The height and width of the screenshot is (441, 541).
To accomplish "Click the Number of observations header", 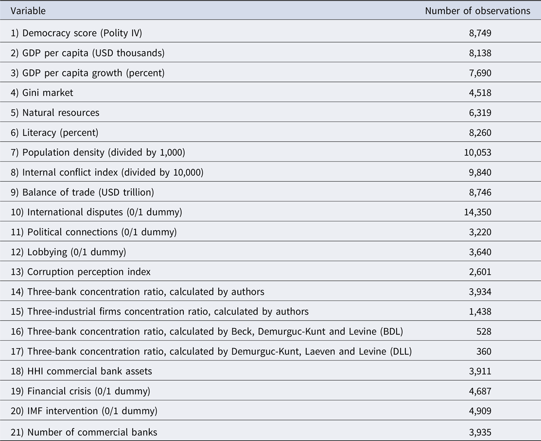I will tap(477, 11).
